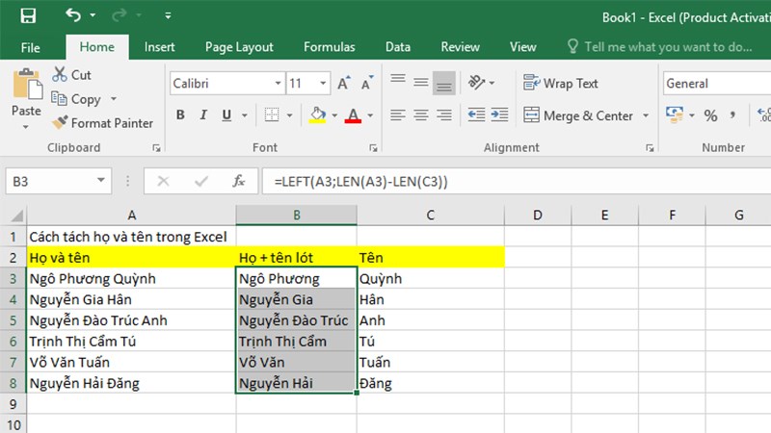Select the Format Painter brush icon
This screenshot has width=771, height=433.
[60, 122]
